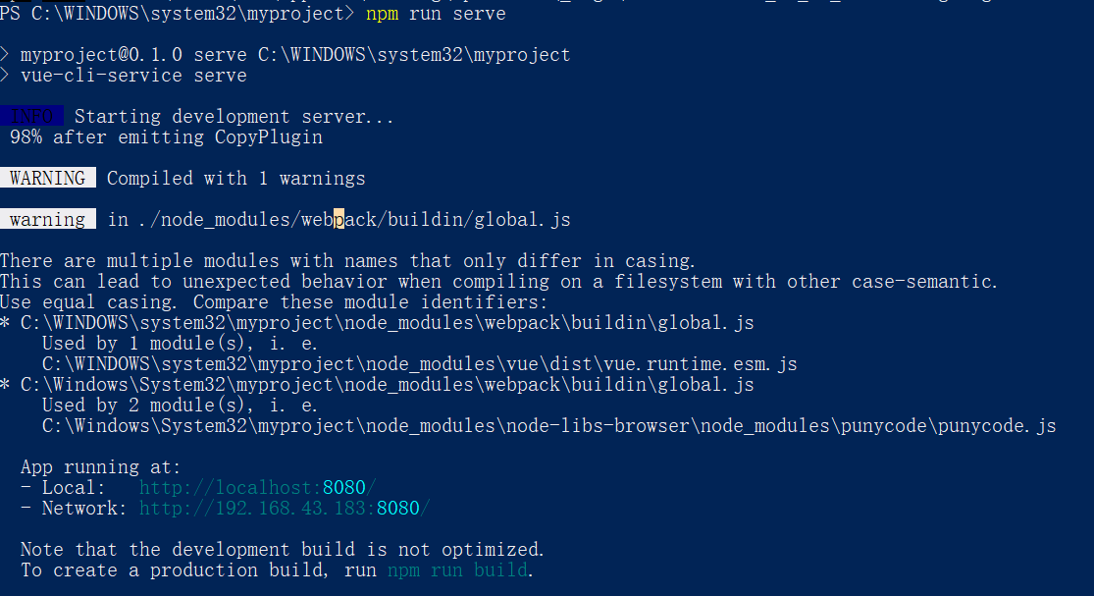Click the 'npm run build' command text
Screen dimensions: 1094x596
tap(457, 569)
